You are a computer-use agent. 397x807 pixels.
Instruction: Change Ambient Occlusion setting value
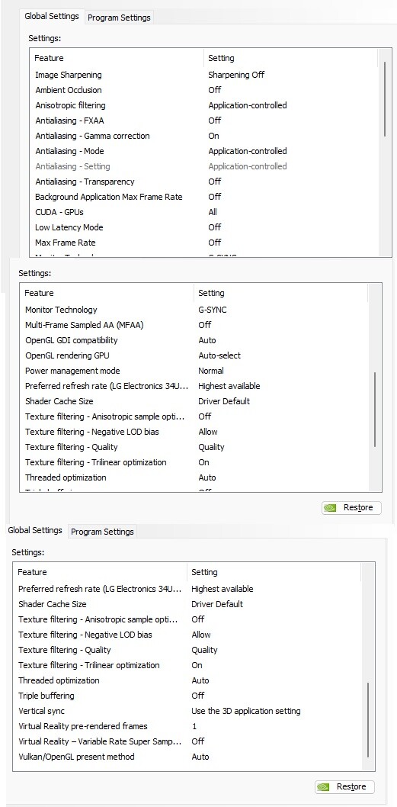214,90
